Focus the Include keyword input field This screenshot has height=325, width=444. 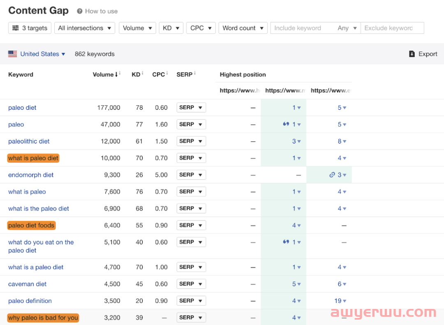click(x=303, y=28)
